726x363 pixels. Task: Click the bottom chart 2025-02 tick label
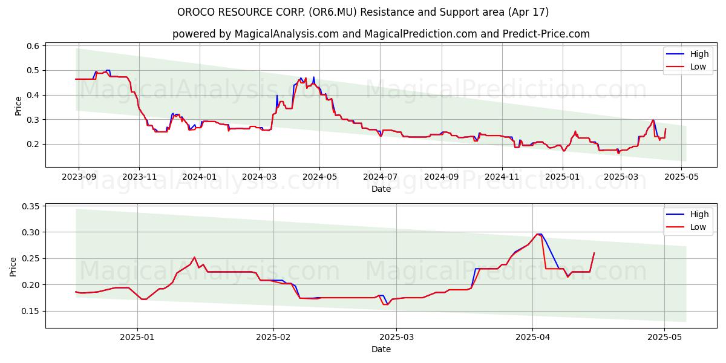273,337
